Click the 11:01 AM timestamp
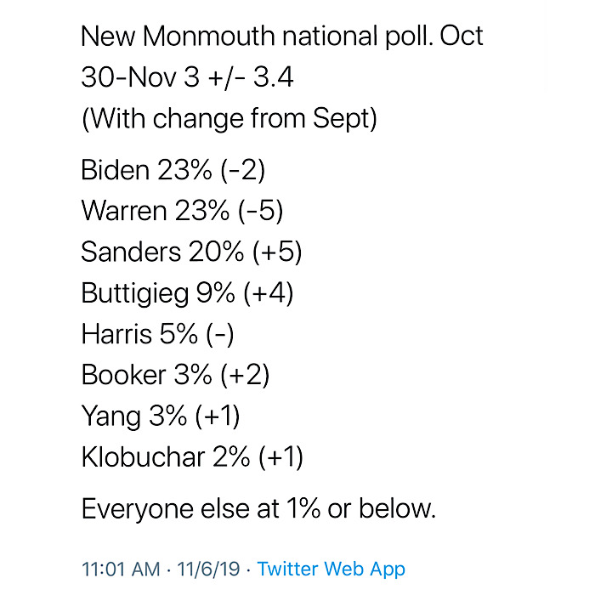 121,569
